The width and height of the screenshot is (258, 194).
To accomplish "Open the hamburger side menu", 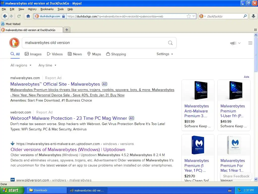I will [250, 43].
